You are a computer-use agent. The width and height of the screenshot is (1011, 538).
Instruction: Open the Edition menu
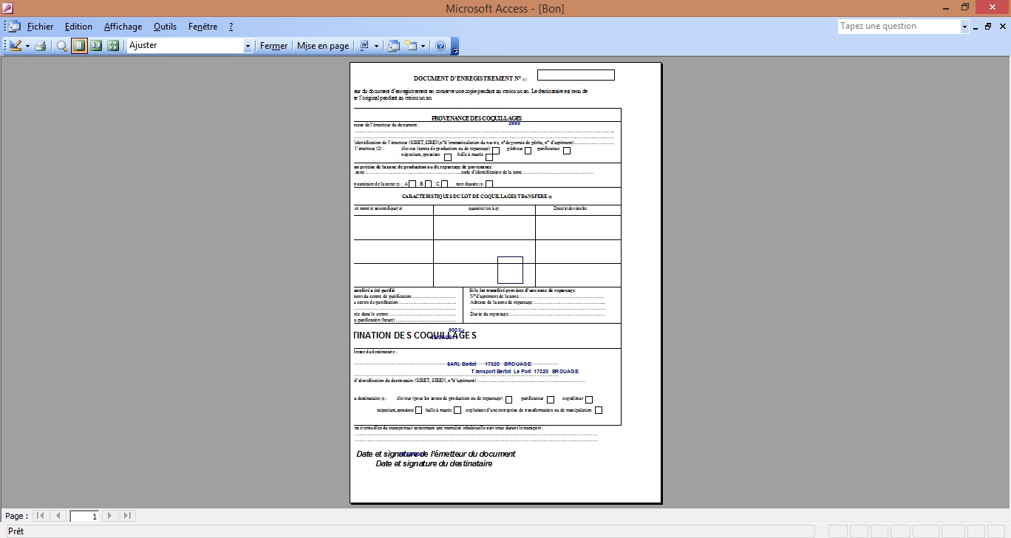(78, 27)
